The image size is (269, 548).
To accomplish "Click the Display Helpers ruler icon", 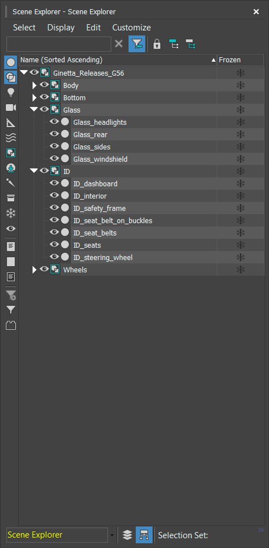I will click(x=11, y=123).
